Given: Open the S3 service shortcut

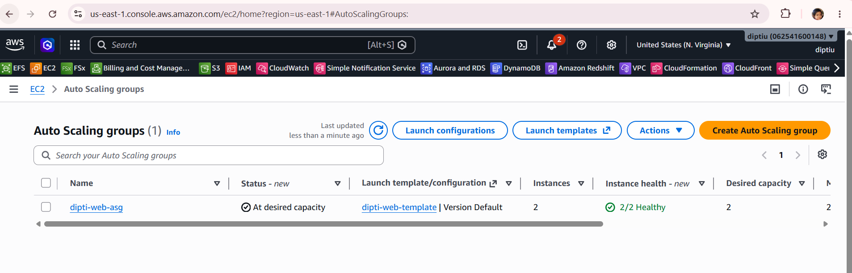Looking at the screenshot, I should point(210,68).
